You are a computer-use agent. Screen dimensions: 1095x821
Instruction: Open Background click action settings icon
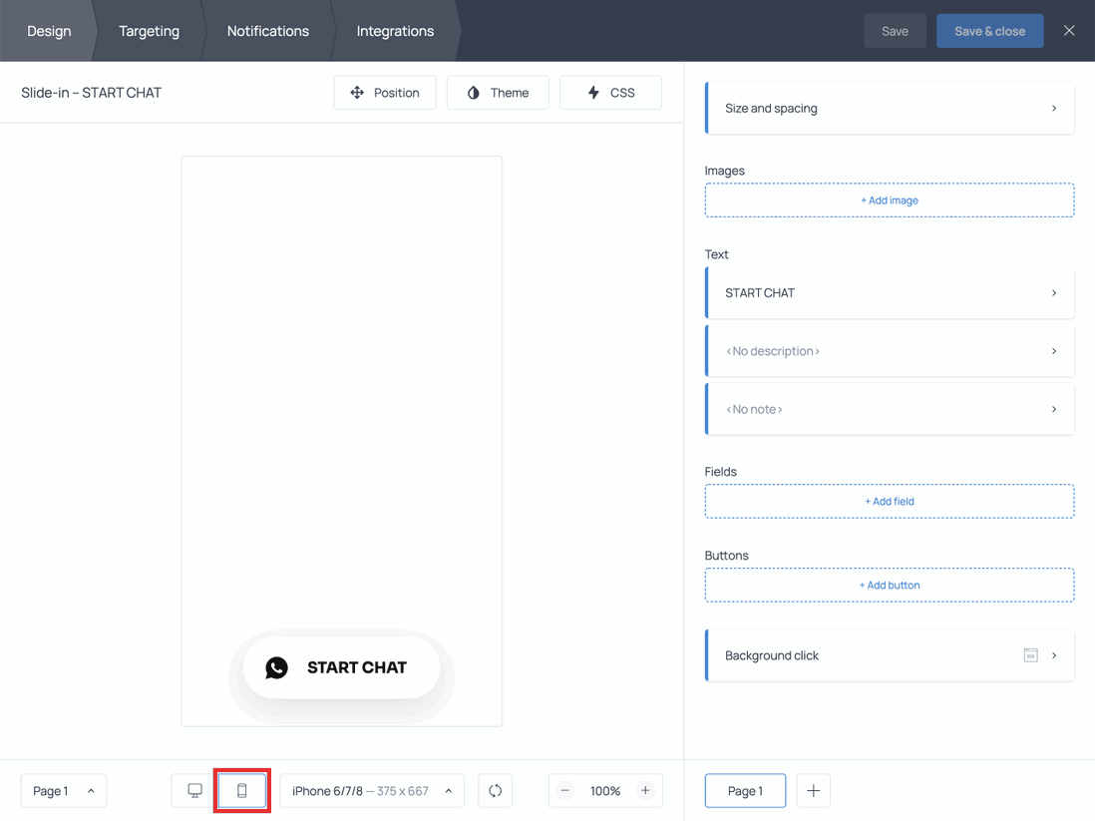pyautogui.click(x=1030, y=655)
